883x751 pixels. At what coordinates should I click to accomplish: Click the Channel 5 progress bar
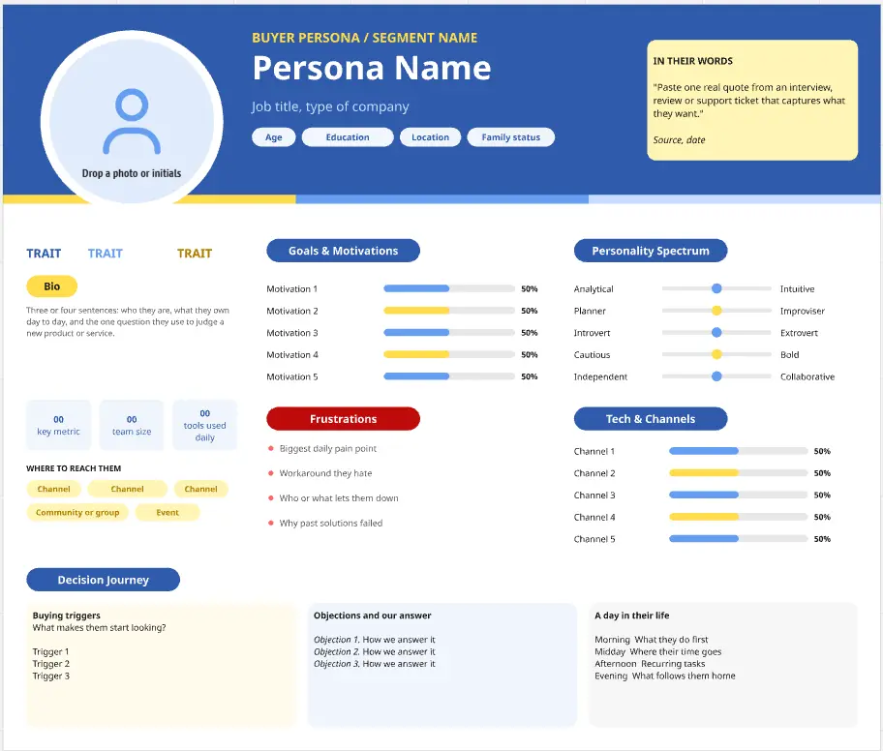coord(739,539)
